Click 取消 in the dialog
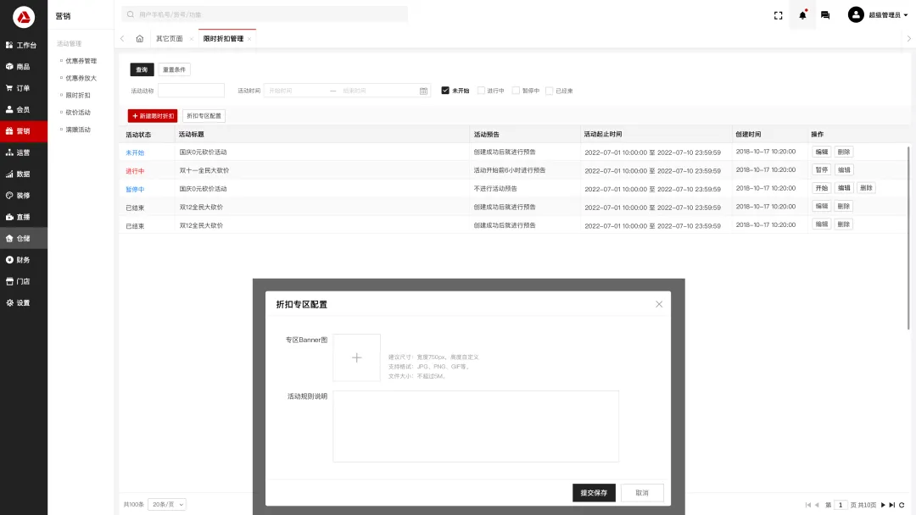The image size is (916, 515). (x=642, y=493)
